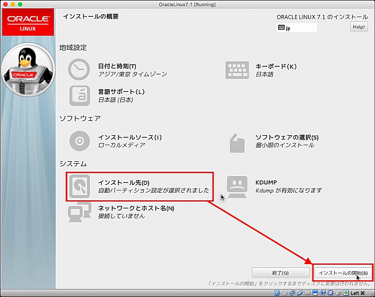Open the インストールソース disc icon
Image resolution: width=375 pixels, height=297 pixels.
tap(79, 141)
